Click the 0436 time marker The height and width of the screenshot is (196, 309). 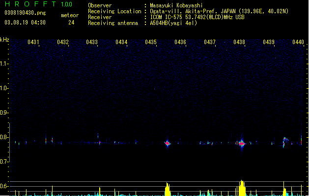(x=180, y=42)
